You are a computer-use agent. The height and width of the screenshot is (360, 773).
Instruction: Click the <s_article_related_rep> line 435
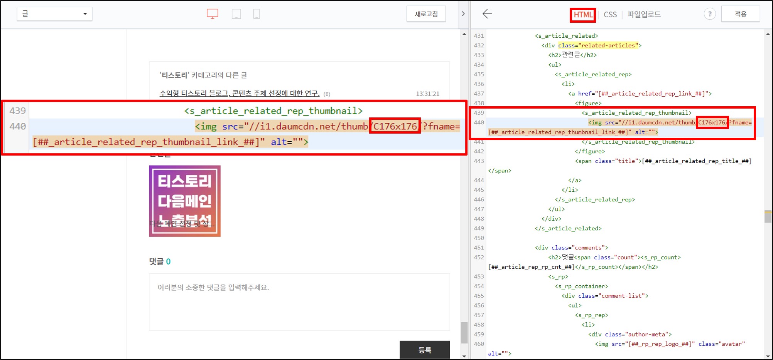pos(593,74)
